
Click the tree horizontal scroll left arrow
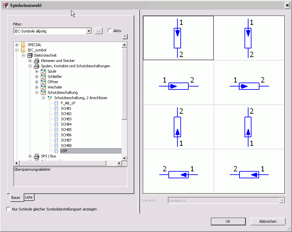coord(16,163)
